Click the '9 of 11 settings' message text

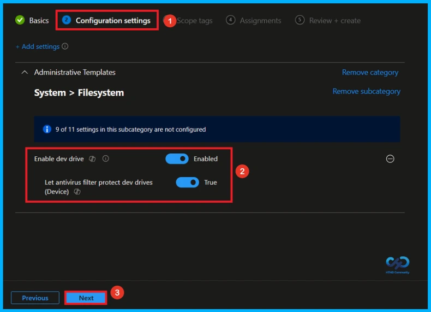click(x=130, y=129)
